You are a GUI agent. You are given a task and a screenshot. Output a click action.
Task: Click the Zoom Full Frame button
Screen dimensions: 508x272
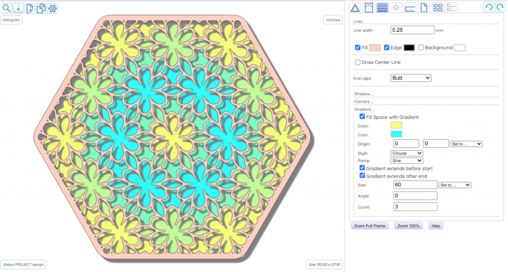[370, 226]
